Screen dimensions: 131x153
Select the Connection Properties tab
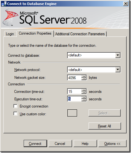35,33
